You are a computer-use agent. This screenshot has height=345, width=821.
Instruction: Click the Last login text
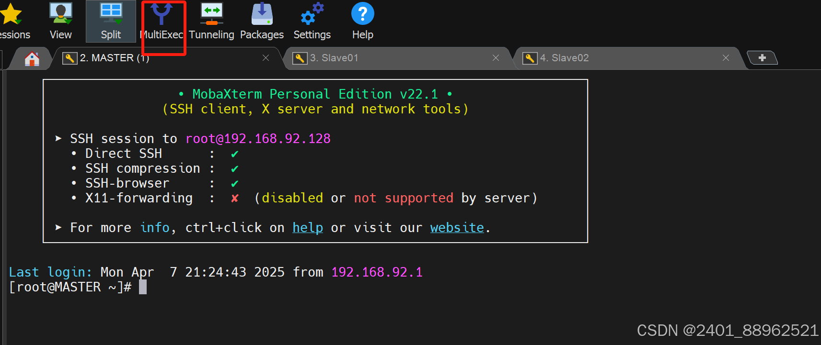50,272
